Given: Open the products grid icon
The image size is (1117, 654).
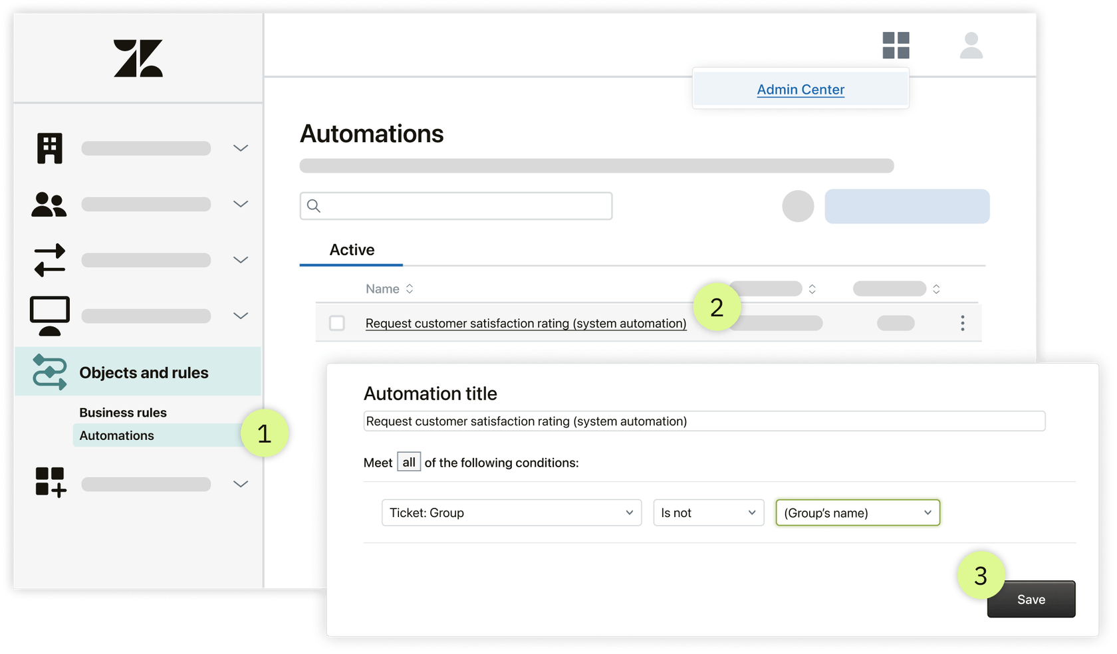Looking at the screenshot, I should click(x=896, y=45).
